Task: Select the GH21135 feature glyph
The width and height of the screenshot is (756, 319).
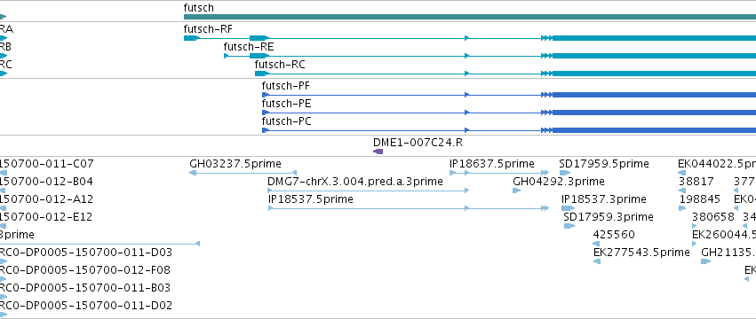Action: [706, 261]
